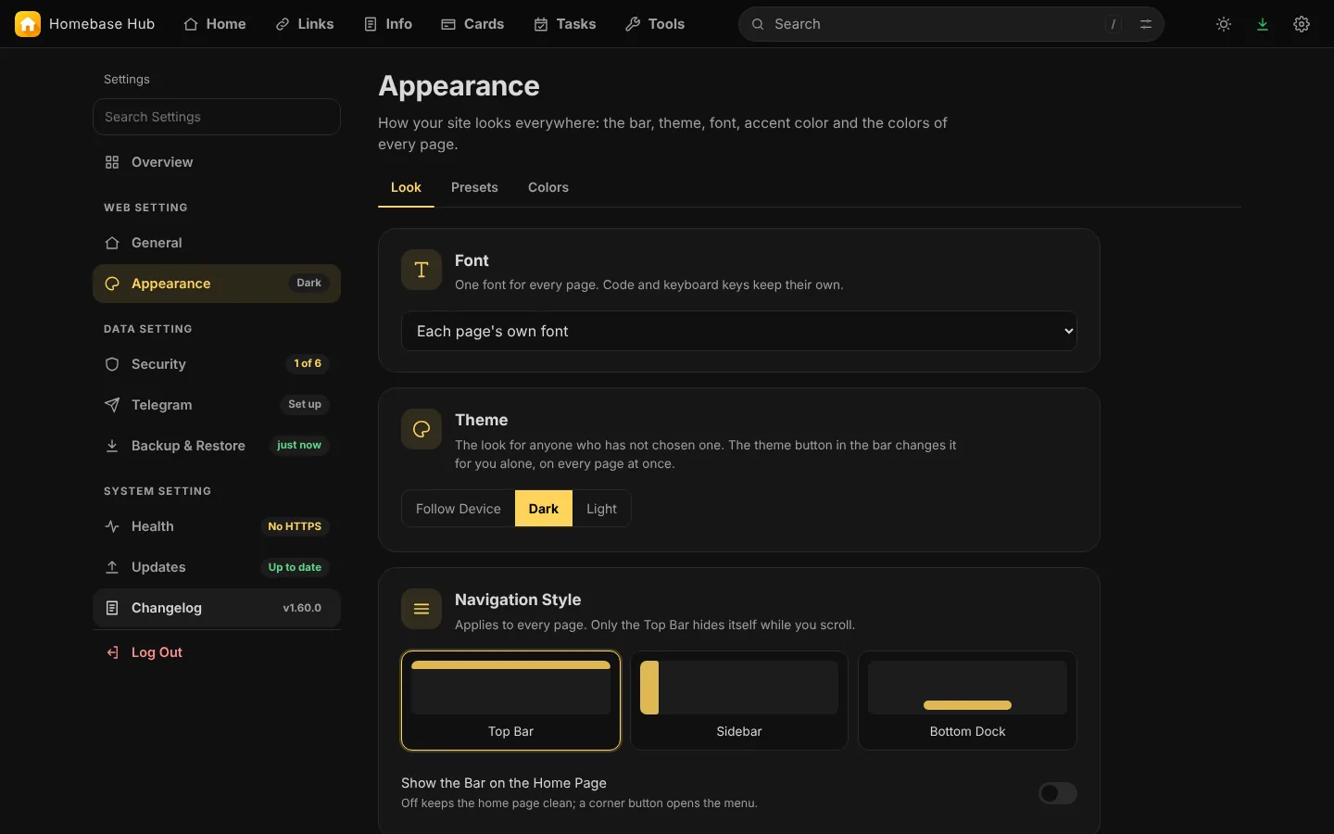1334x834 pixels.
Task: Choose the Bottom Dock navigation style
Action: [967, 701]
